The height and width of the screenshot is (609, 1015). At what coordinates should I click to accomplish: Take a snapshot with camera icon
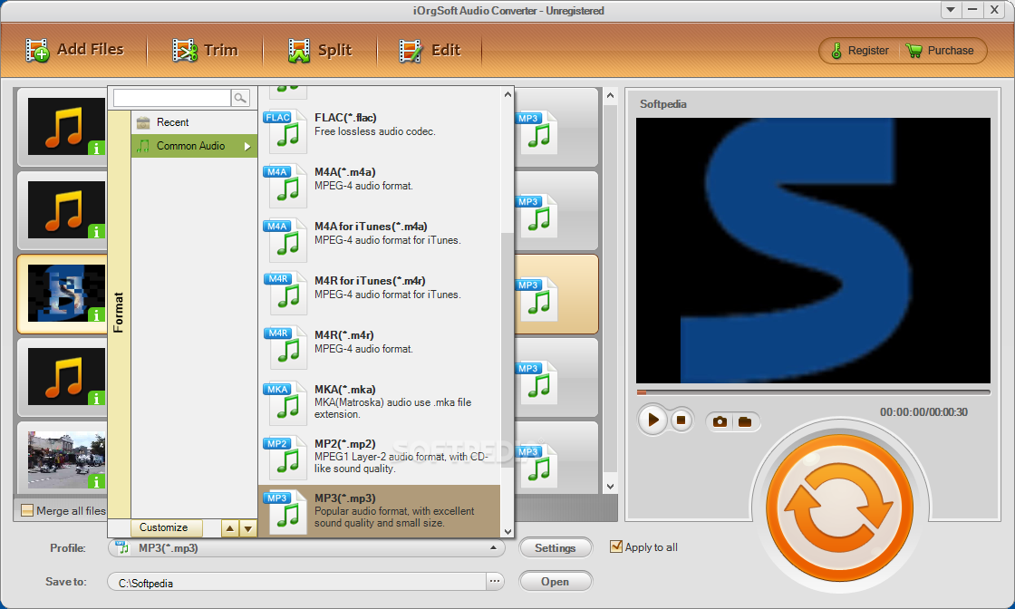(x=720, y=422)
